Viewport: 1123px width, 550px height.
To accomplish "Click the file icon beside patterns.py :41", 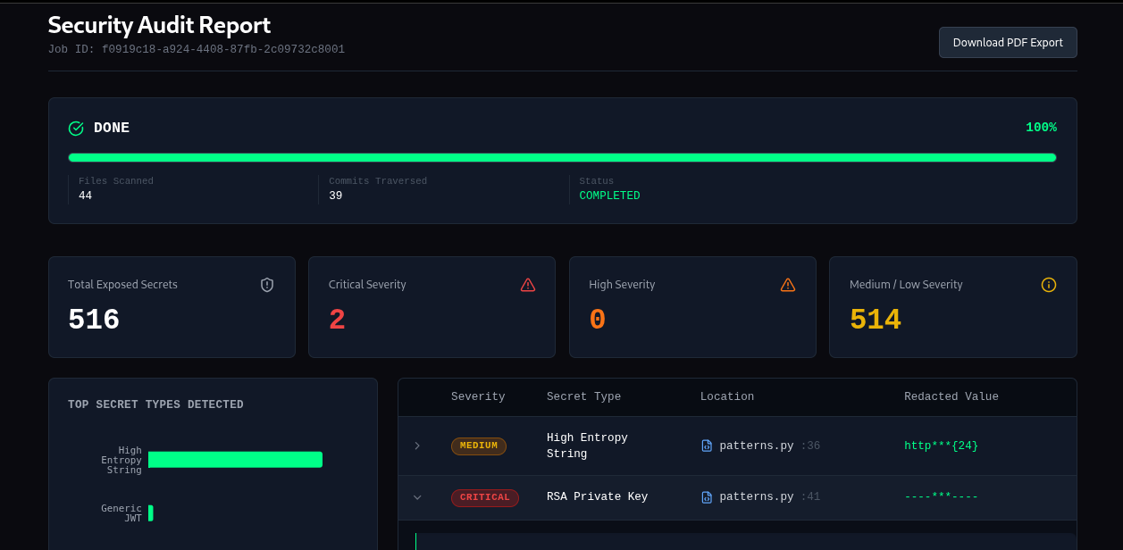I will click(707, 497).
